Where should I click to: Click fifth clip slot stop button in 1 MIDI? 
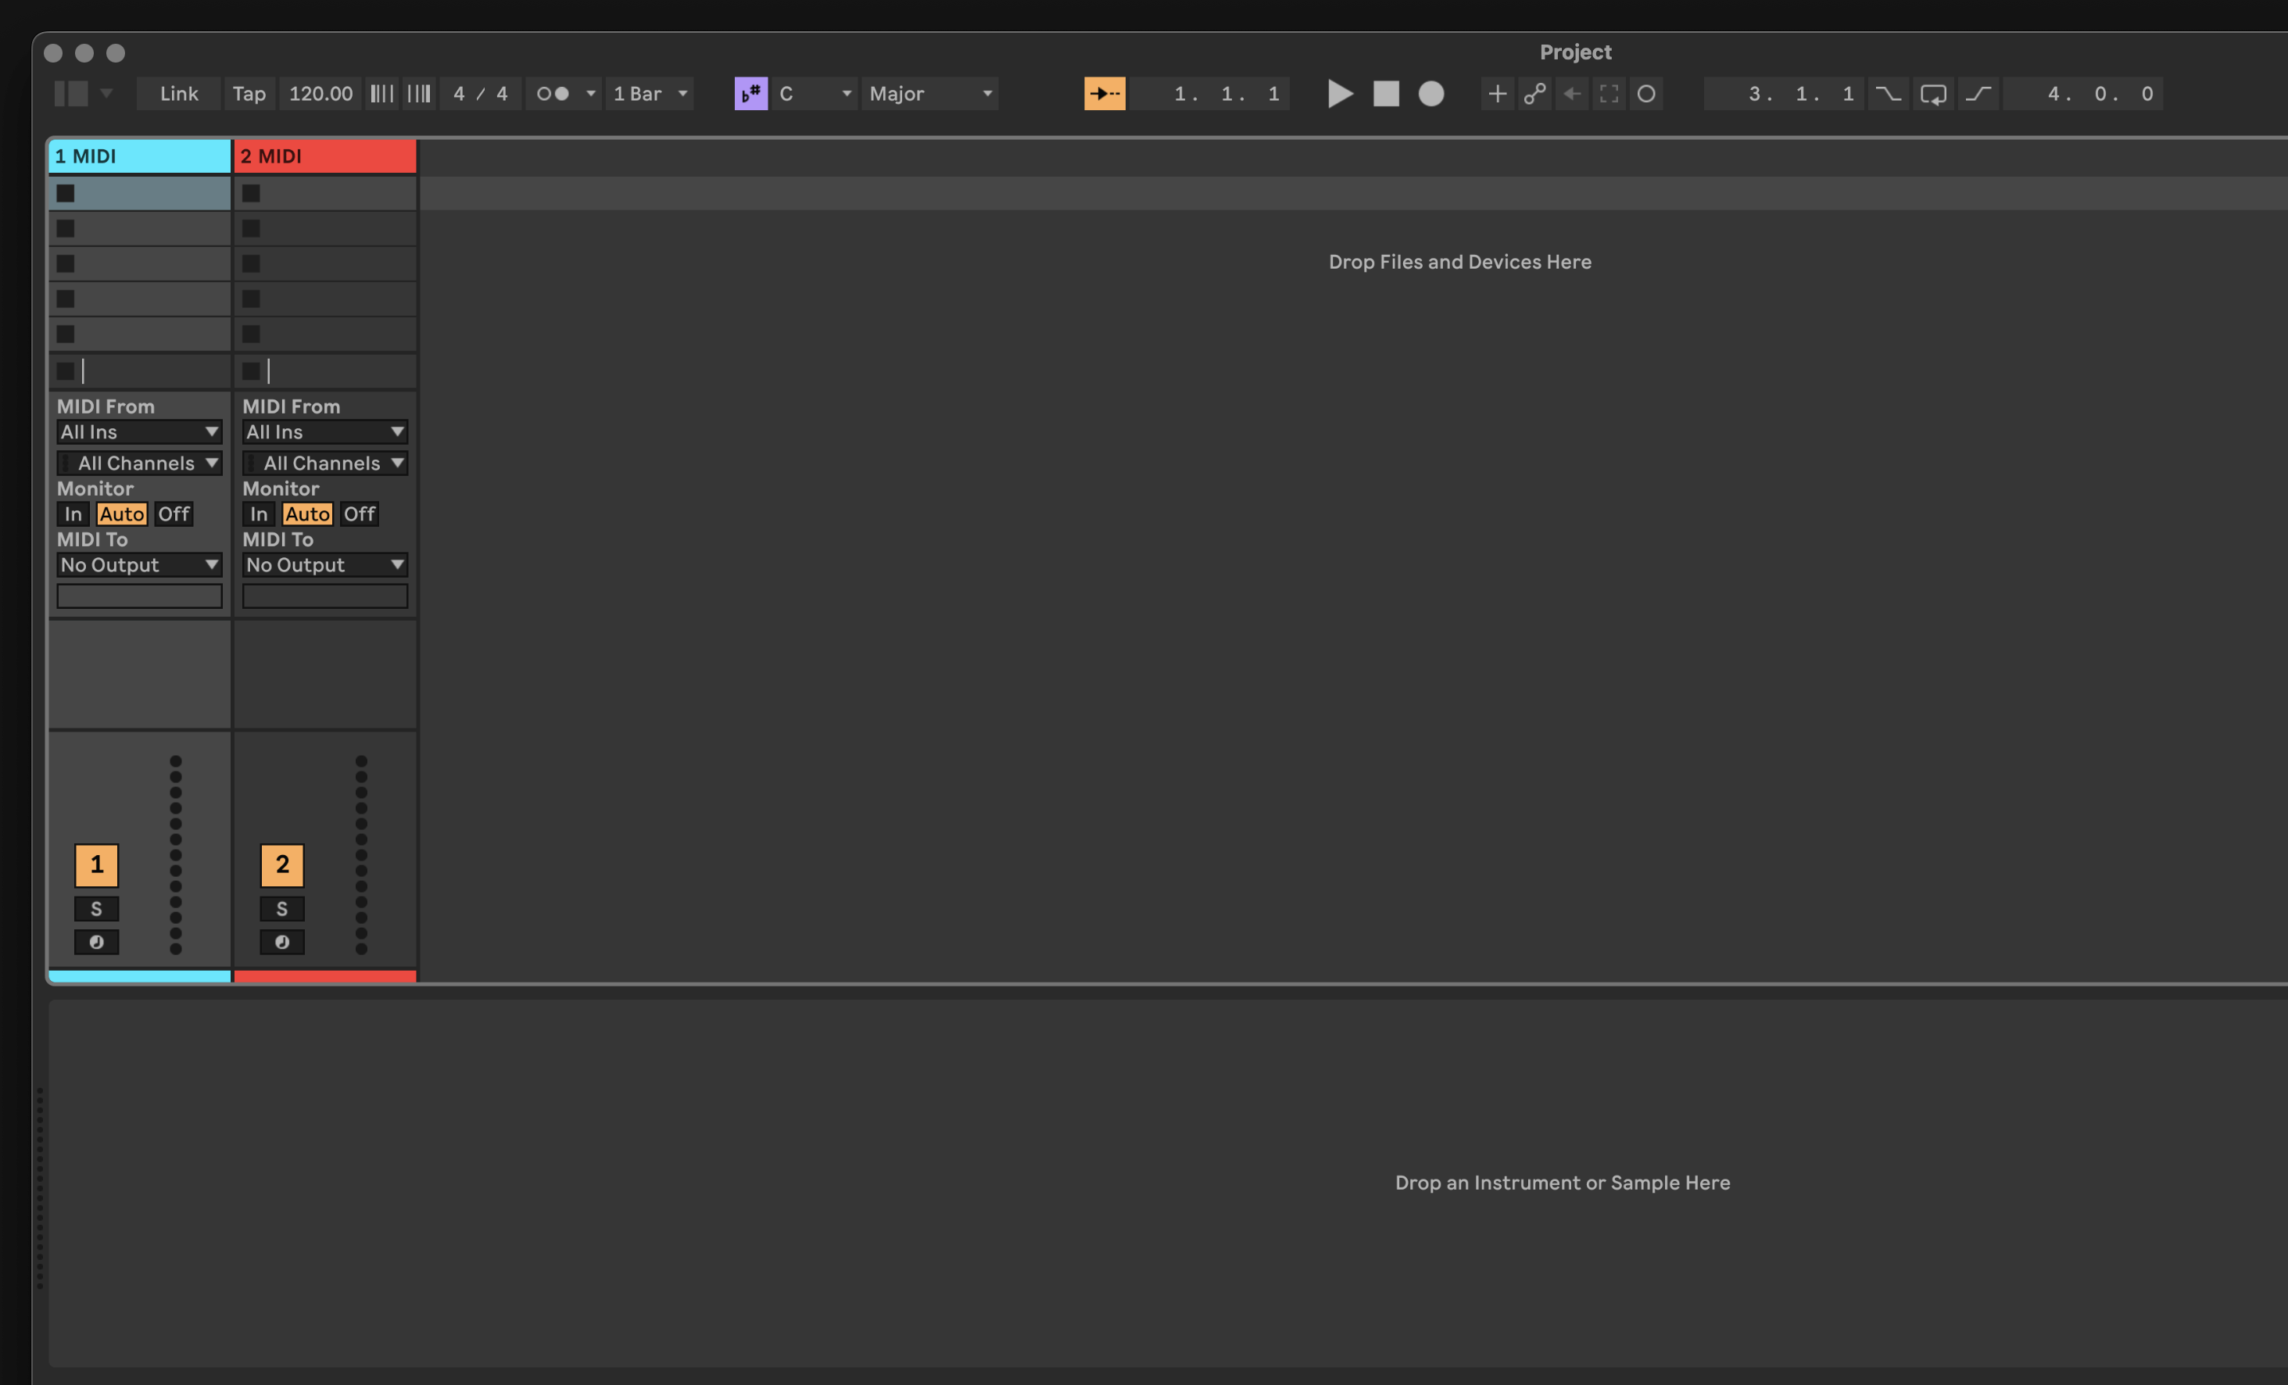tap(65, 335)
